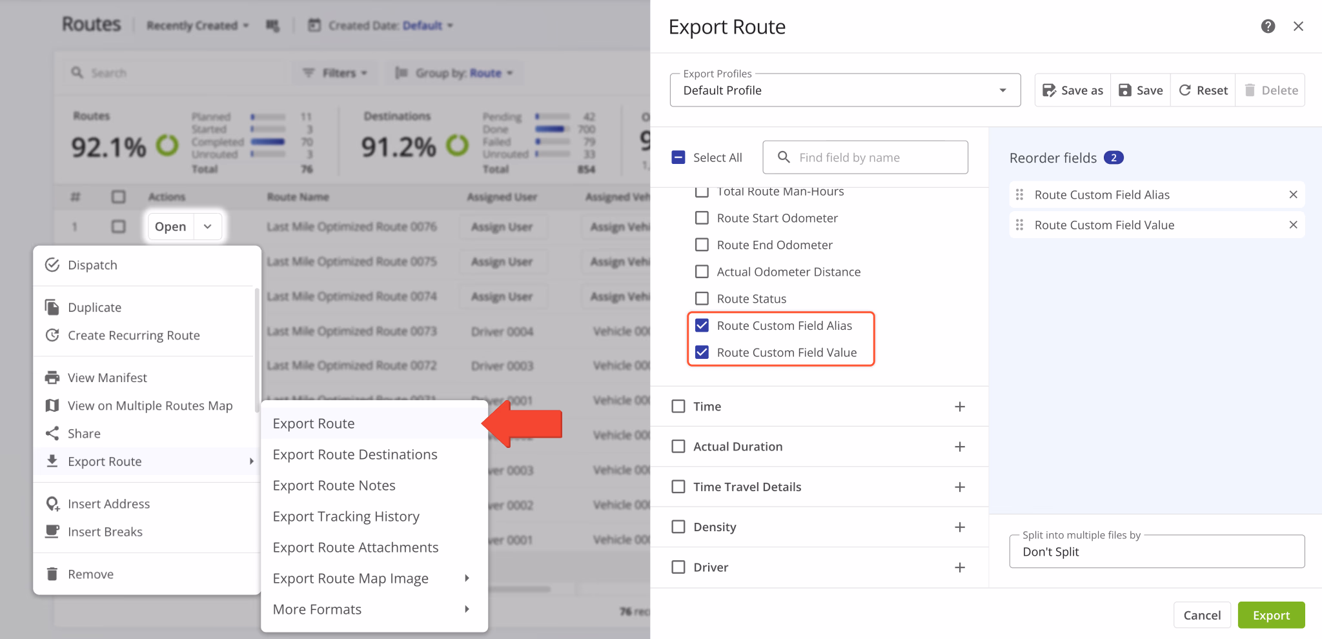
Task: Select the View Manifest printer icon
Action: tap(52, 377)
